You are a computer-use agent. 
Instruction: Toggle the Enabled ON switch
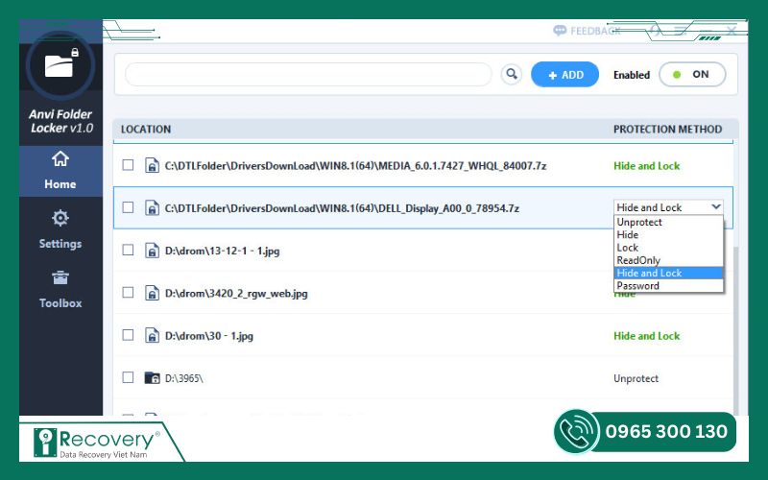click(692, 75)
